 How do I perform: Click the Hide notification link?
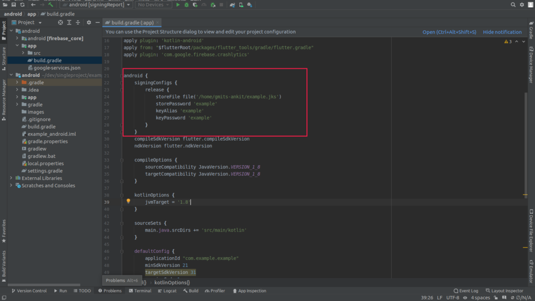(502, 32)
